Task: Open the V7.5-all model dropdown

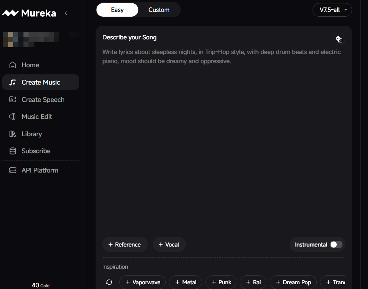Action: 332,10
